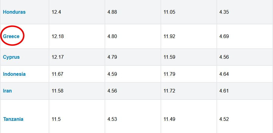
Task: Select the 12.17 value for Cyprus
Action: pyautogui.click(x=57, y=57)
